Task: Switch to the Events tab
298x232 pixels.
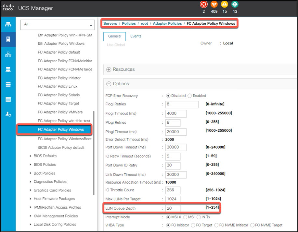Action: coord(136,36)
